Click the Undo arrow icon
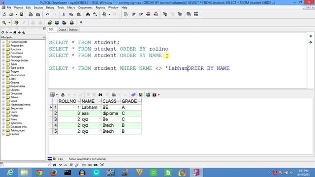315x177 pixels. pos(47,14)
